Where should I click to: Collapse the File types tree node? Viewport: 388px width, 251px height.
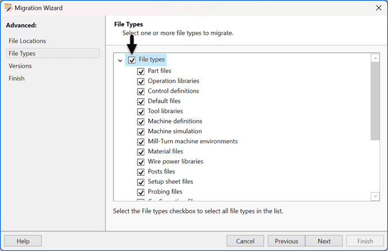120,61
